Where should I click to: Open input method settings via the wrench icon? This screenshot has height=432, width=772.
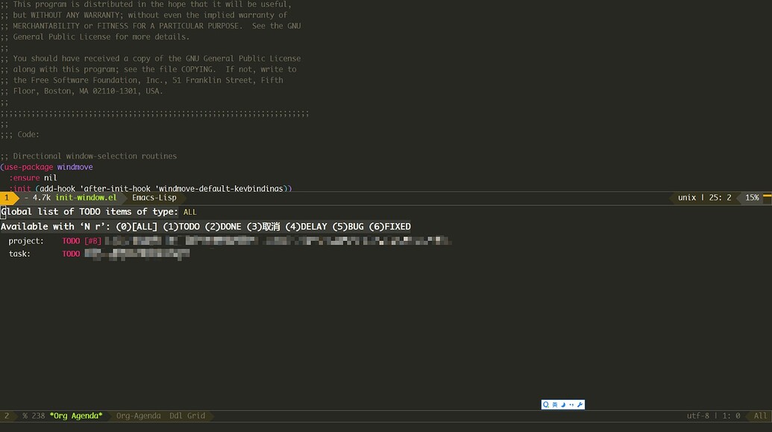point(580,404)
